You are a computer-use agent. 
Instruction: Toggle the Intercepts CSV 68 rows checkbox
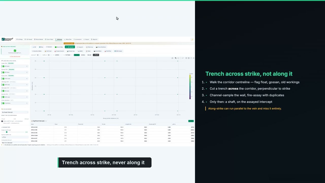(3, 91)
